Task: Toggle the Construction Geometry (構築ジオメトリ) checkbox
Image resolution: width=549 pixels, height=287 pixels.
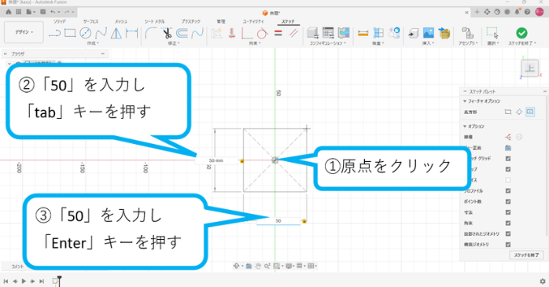Action: (x=508, y=245)
